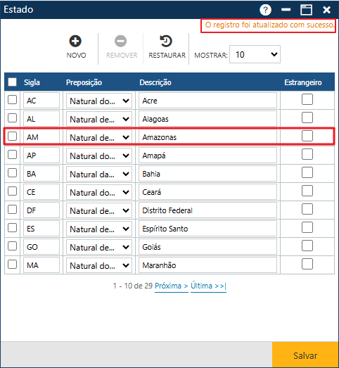Go to the Próxima page link
Screen dimensions: 339x368
coord(172,286)
